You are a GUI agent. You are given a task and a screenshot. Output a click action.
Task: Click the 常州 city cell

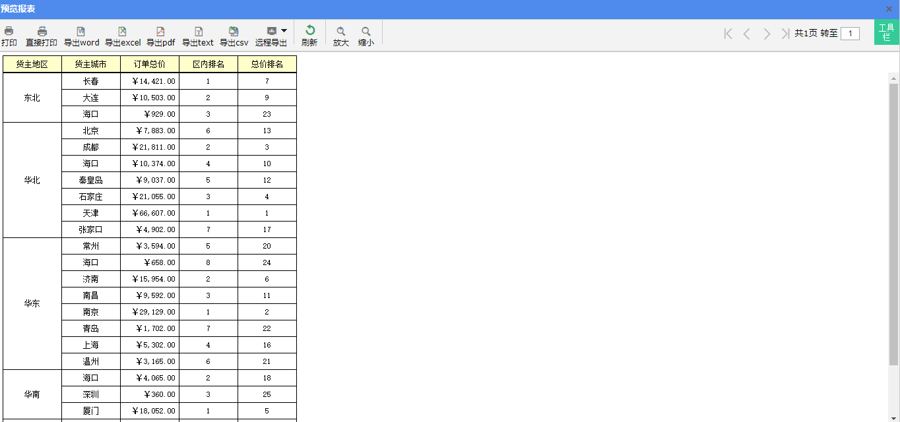pos(91,246)
